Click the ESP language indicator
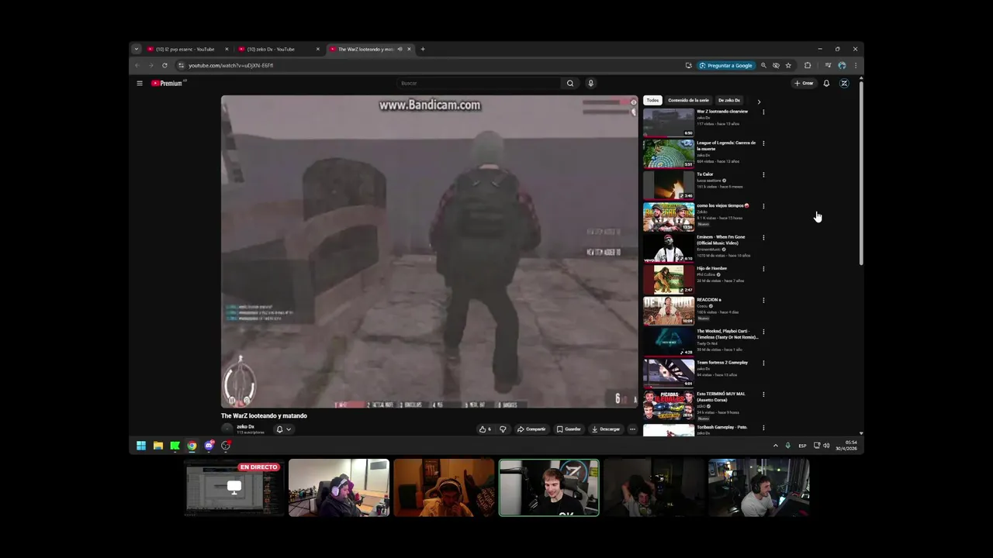 pyautogui.click(x=802, y=446)
